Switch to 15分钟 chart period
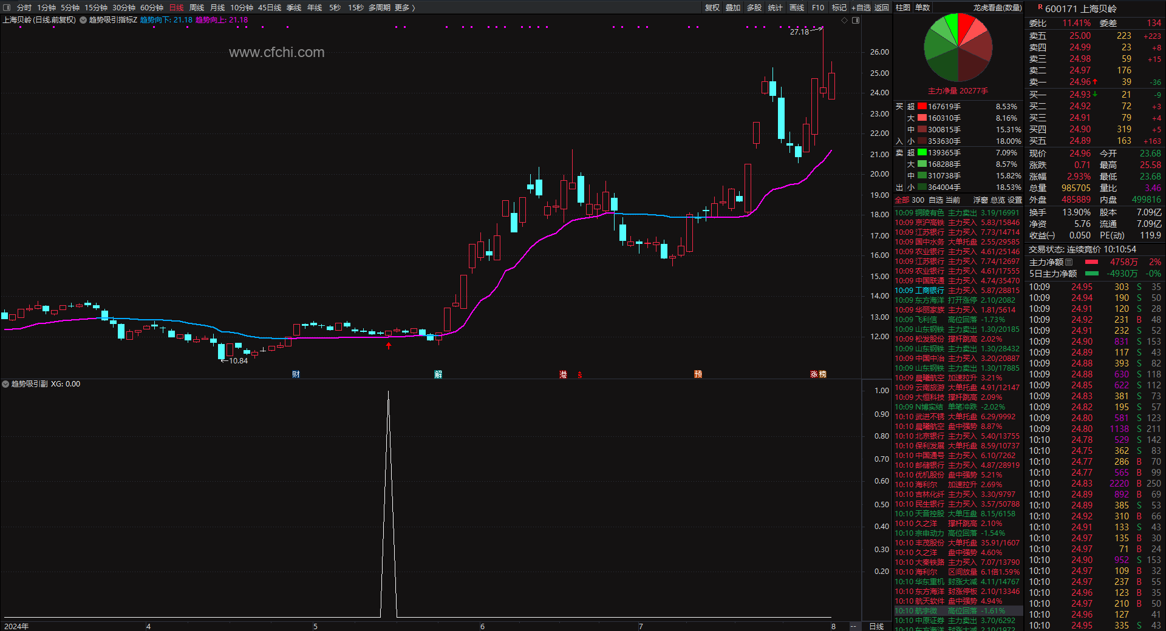 [x=96, y=8]
